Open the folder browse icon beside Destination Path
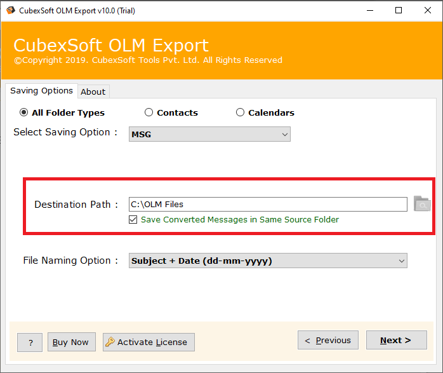 tap(422, 203)
